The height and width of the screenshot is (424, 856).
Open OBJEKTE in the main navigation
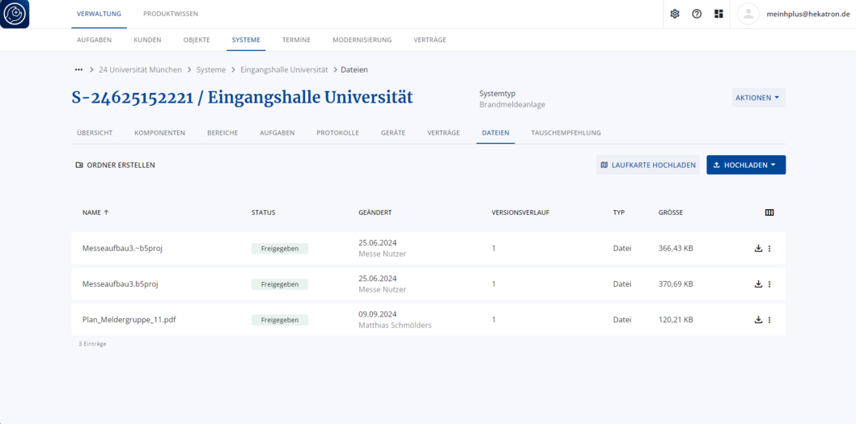click(x=197, y=40)
